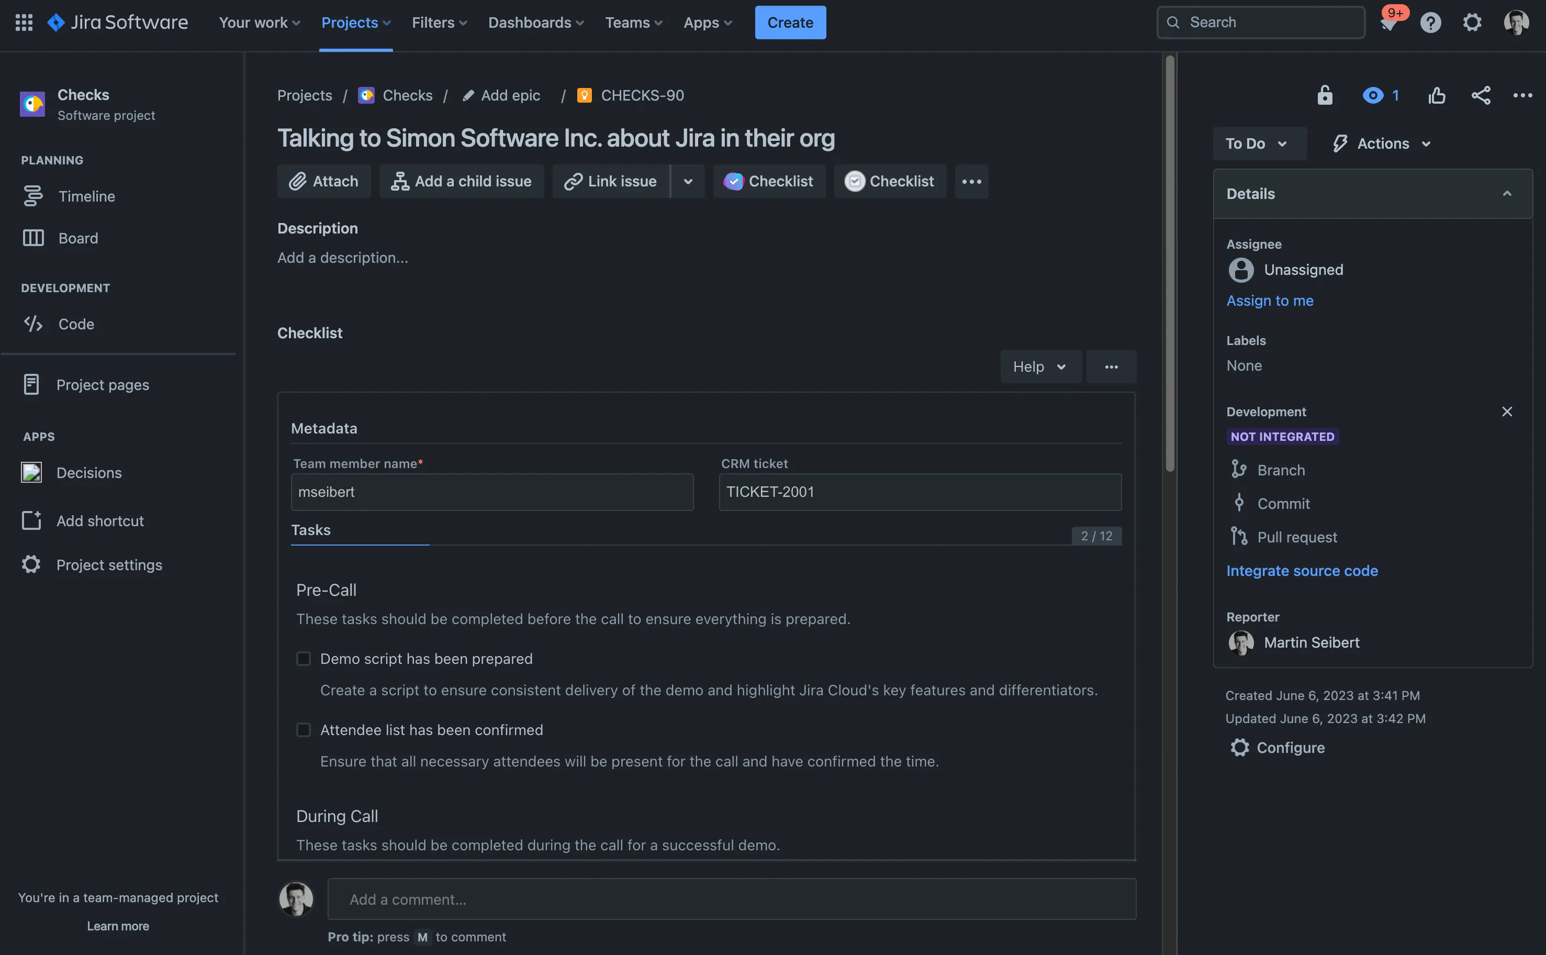Screen dimensions: 1546x955
Task: Open the app switcher grid icon
Action: [x=24, y=23]
